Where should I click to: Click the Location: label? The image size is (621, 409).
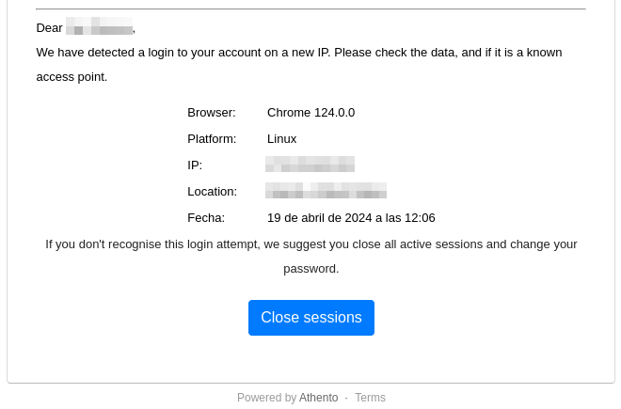212,192
